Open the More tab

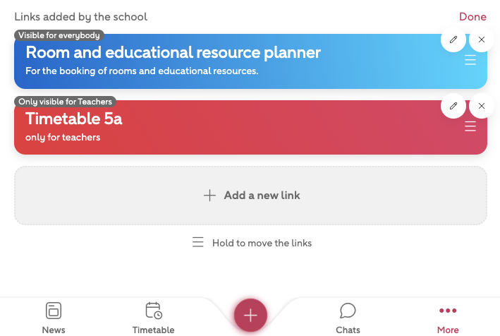(448, 317)
